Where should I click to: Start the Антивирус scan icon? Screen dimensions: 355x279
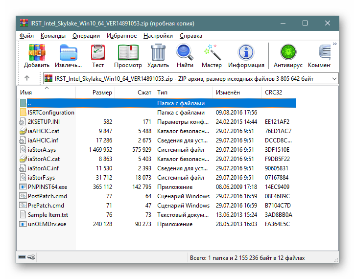pos(288,53)
